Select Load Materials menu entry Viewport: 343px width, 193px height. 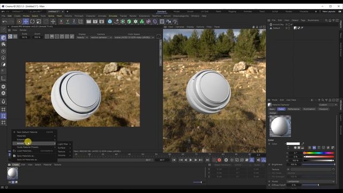[34, 151]
